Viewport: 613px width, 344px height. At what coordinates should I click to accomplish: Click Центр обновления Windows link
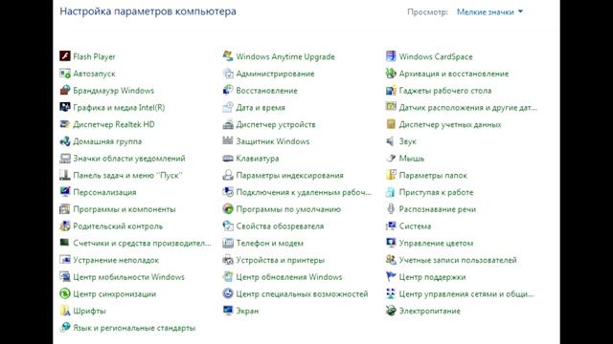pos(289,277)
